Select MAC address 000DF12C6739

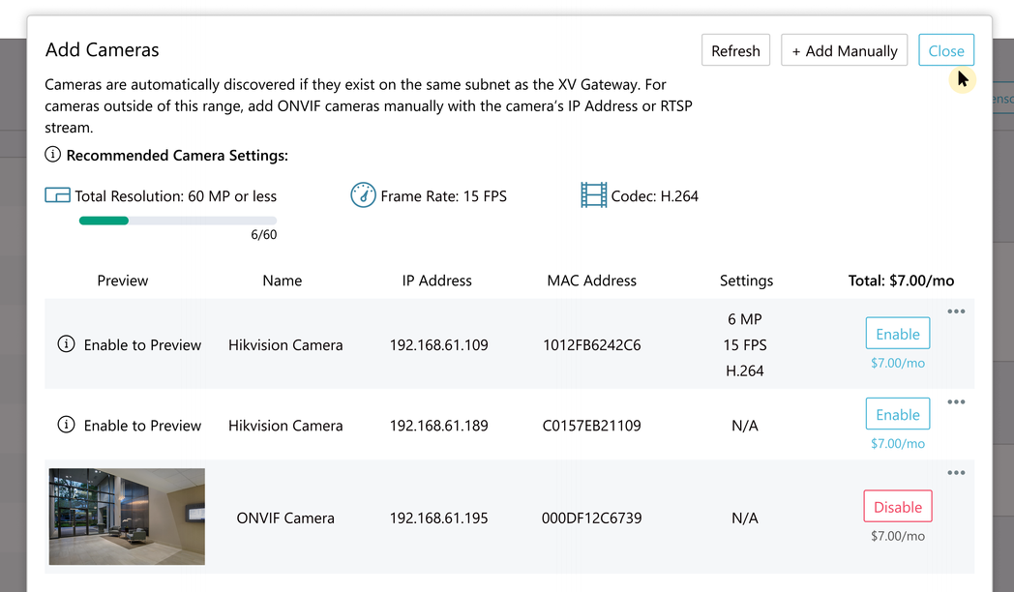(x=592, y=518)
